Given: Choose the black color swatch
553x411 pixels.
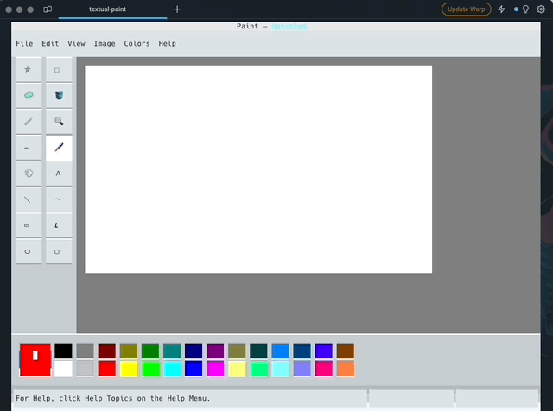Looking at the screenshot, I should (x=63, y=351).
